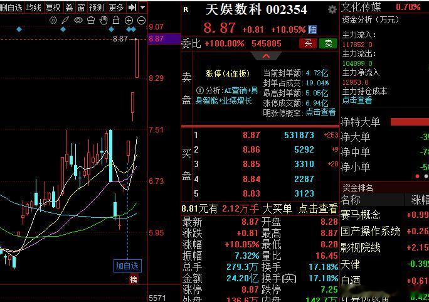Screen dimensions: 429x302
Task: Click 点击查看 under 主力持仓成本
Action: 357,100
